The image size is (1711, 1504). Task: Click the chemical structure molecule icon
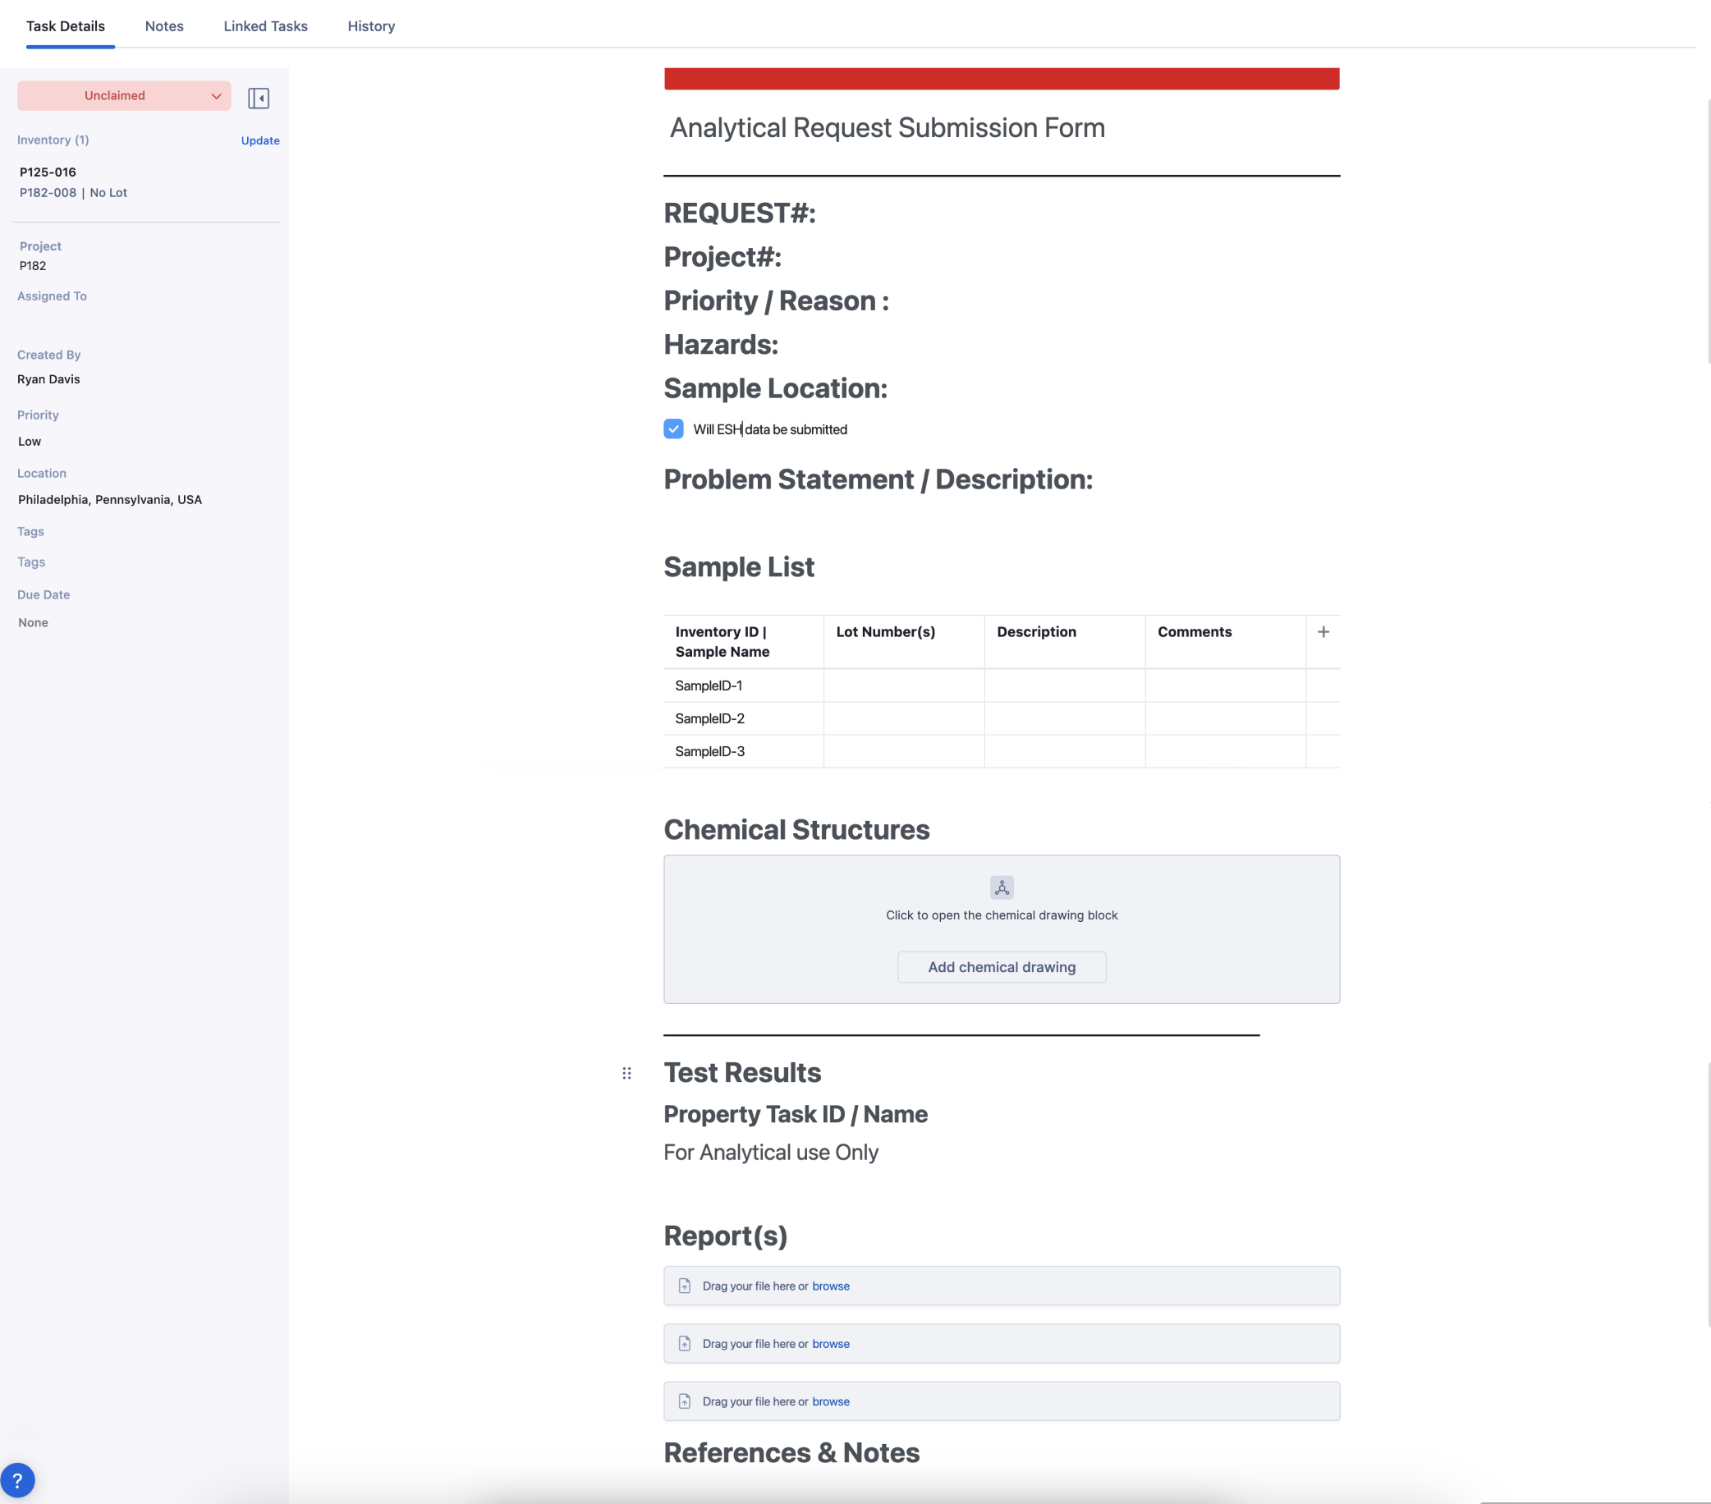[1001, 887]
